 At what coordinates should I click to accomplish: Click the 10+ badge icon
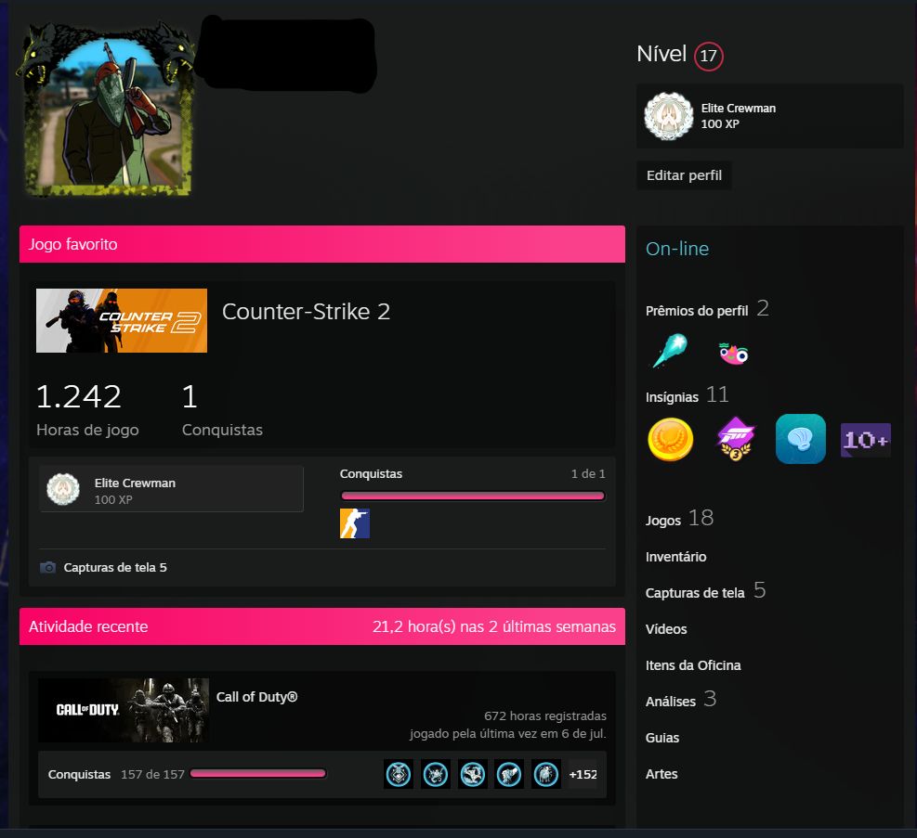[x=866, y=440]
